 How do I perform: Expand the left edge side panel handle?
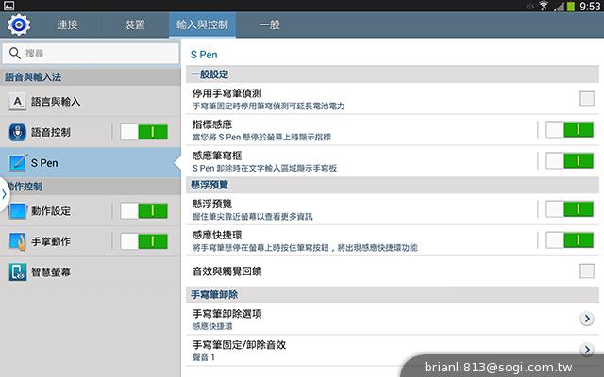(x=4, y=193)
